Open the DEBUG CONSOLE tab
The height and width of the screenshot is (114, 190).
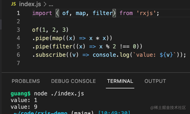[x=73, y=81]
